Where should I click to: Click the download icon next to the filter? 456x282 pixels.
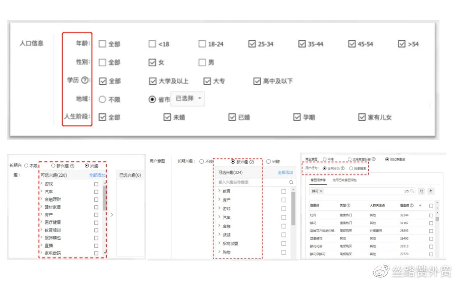pos(431,191)
